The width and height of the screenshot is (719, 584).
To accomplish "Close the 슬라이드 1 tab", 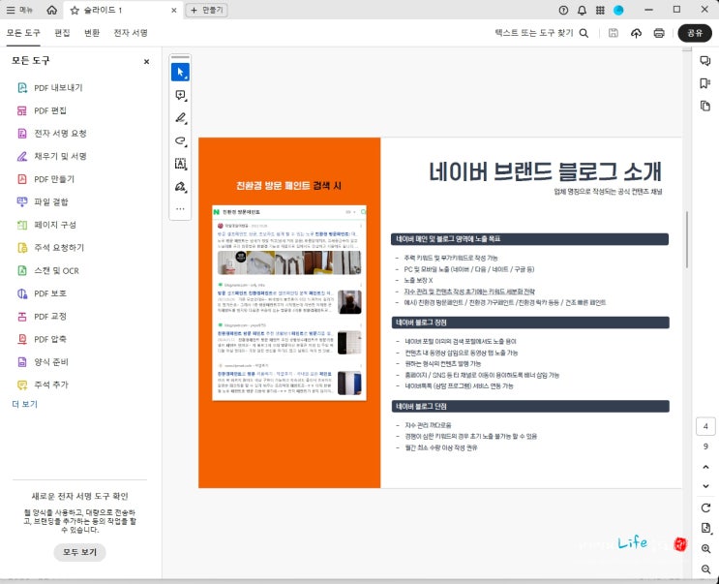I will (x=174, y=10).
